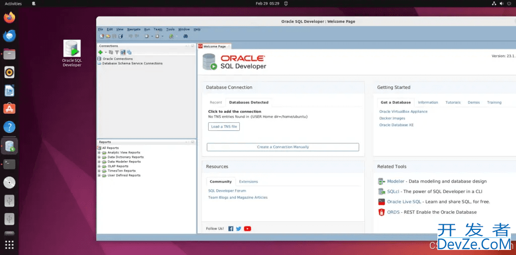Minimize the Reports panel
516x255 pixels.
coord(193,142)
